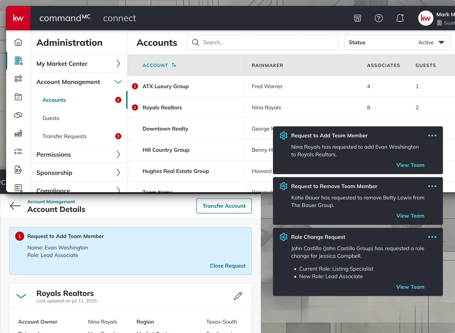
Task: Click the Transfer Account button
Action: (224, 206)
